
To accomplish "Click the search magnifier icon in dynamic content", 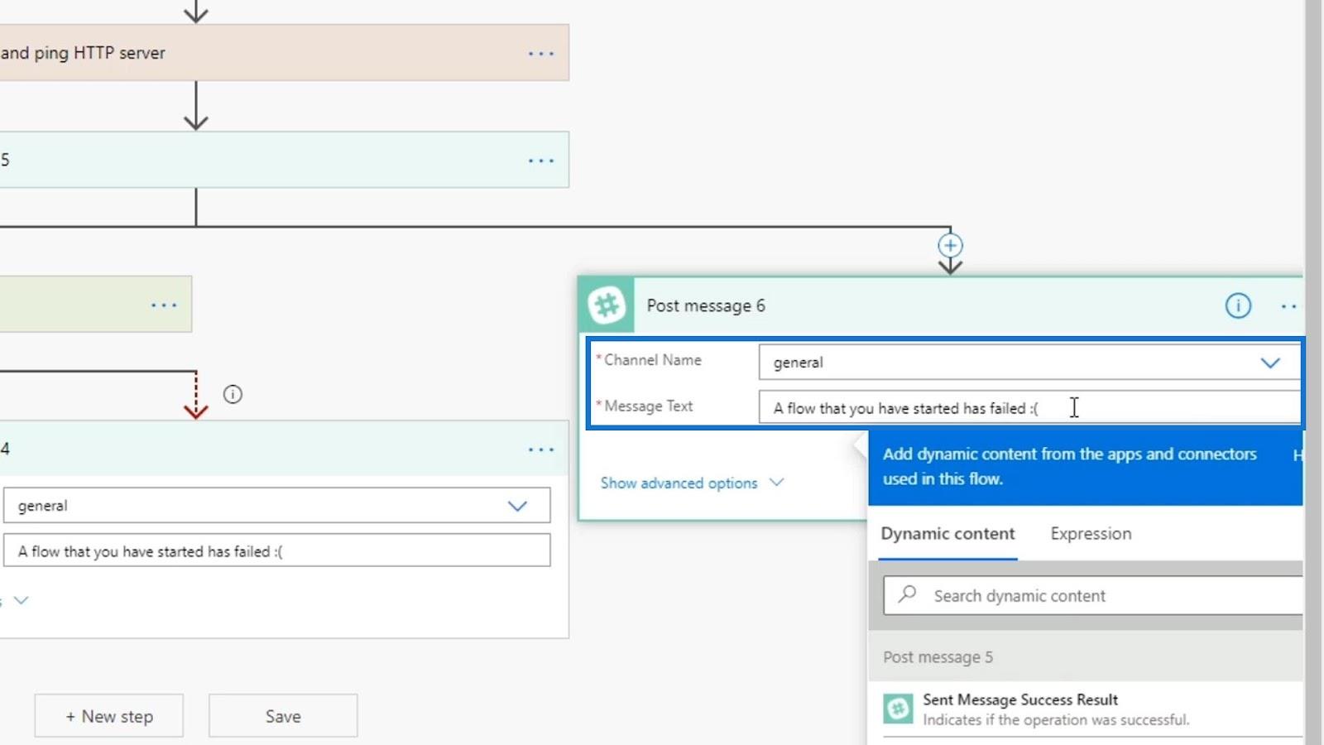I will (908, 594).
